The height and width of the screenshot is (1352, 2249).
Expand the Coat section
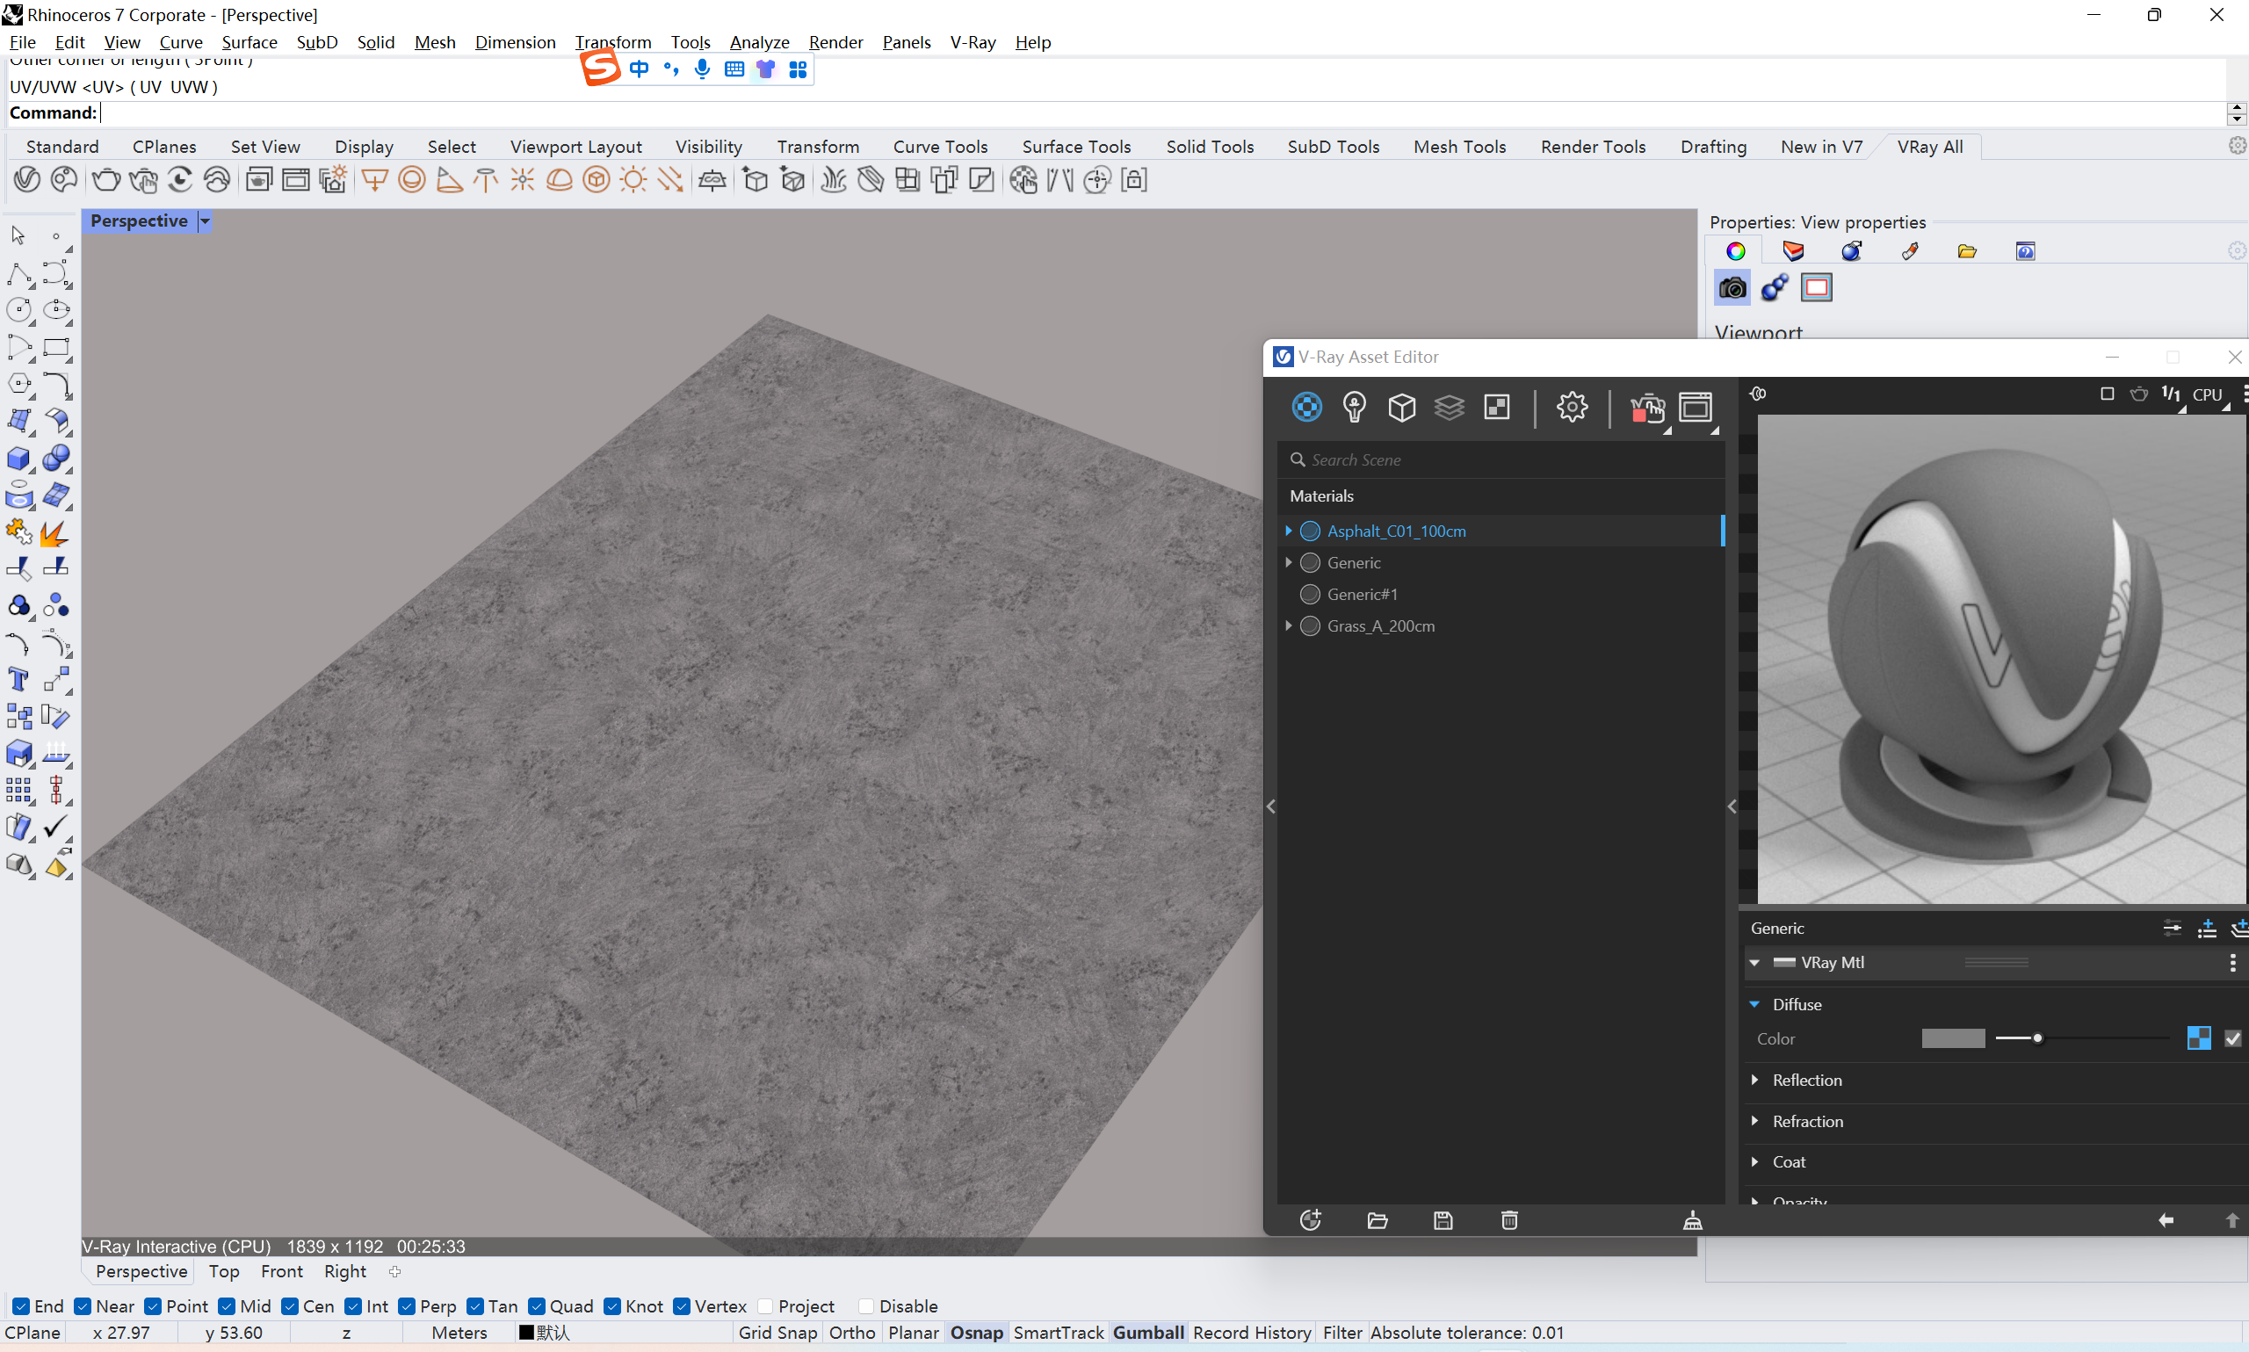coord(1754,1161)
